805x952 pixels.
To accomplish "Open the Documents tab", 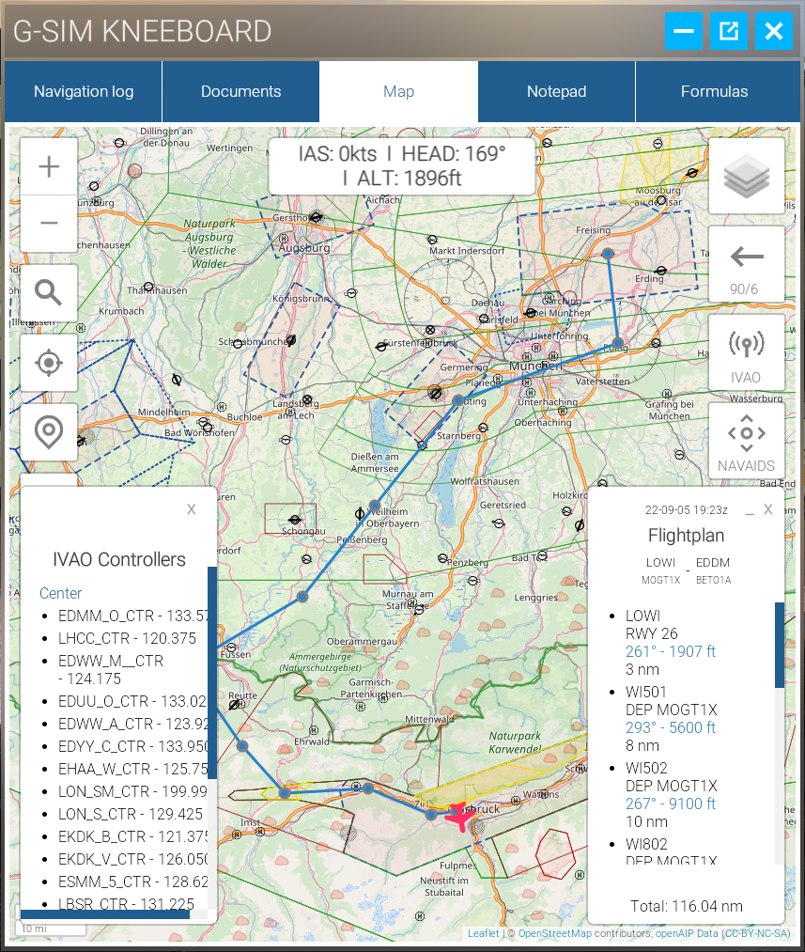I will [240, 91].
